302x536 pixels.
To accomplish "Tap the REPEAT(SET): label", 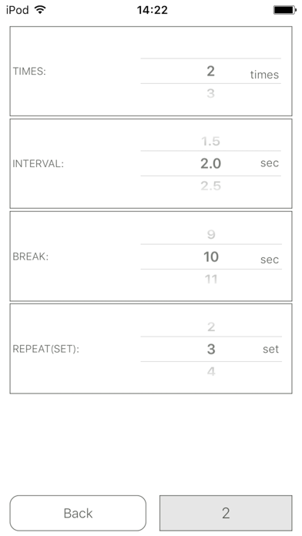I will (45, 349).
